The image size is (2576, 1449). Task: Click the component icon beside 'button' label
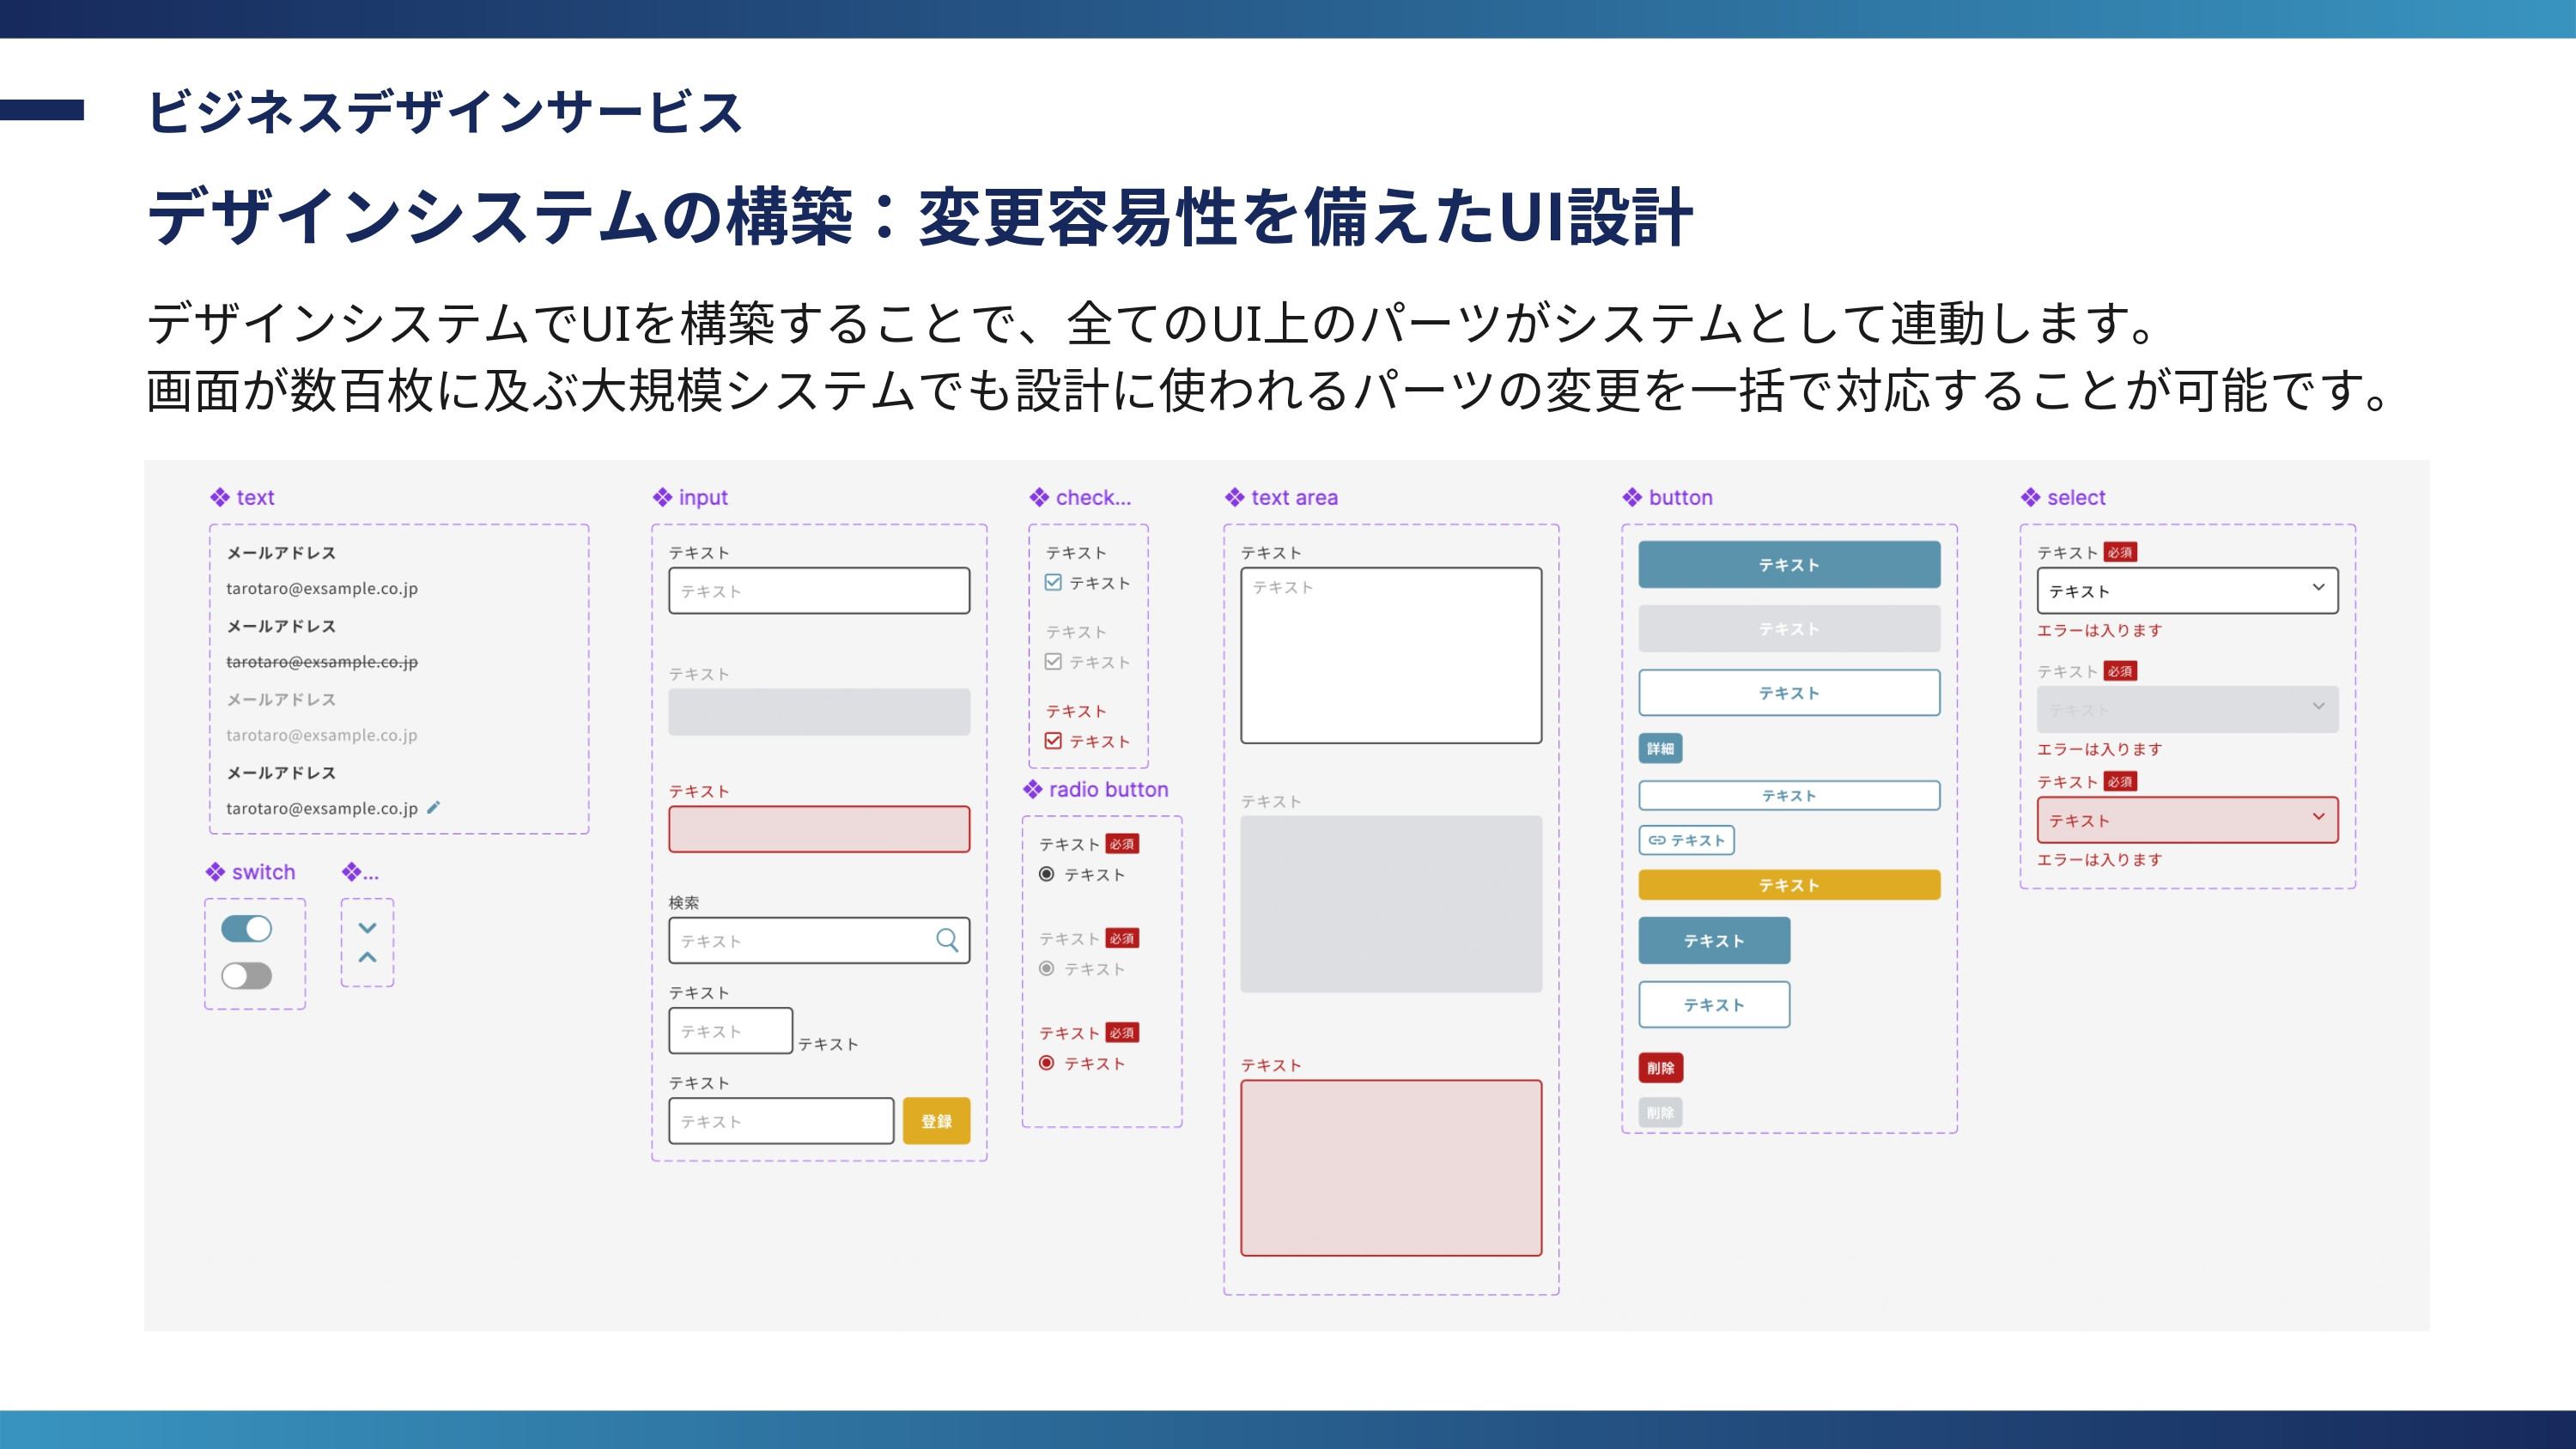click(1632, 497)
